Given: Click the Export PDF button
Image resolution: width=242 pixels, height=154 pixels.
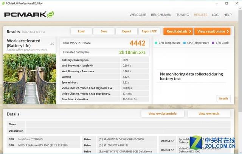Looking at the screenshot, I should [149, 31].
